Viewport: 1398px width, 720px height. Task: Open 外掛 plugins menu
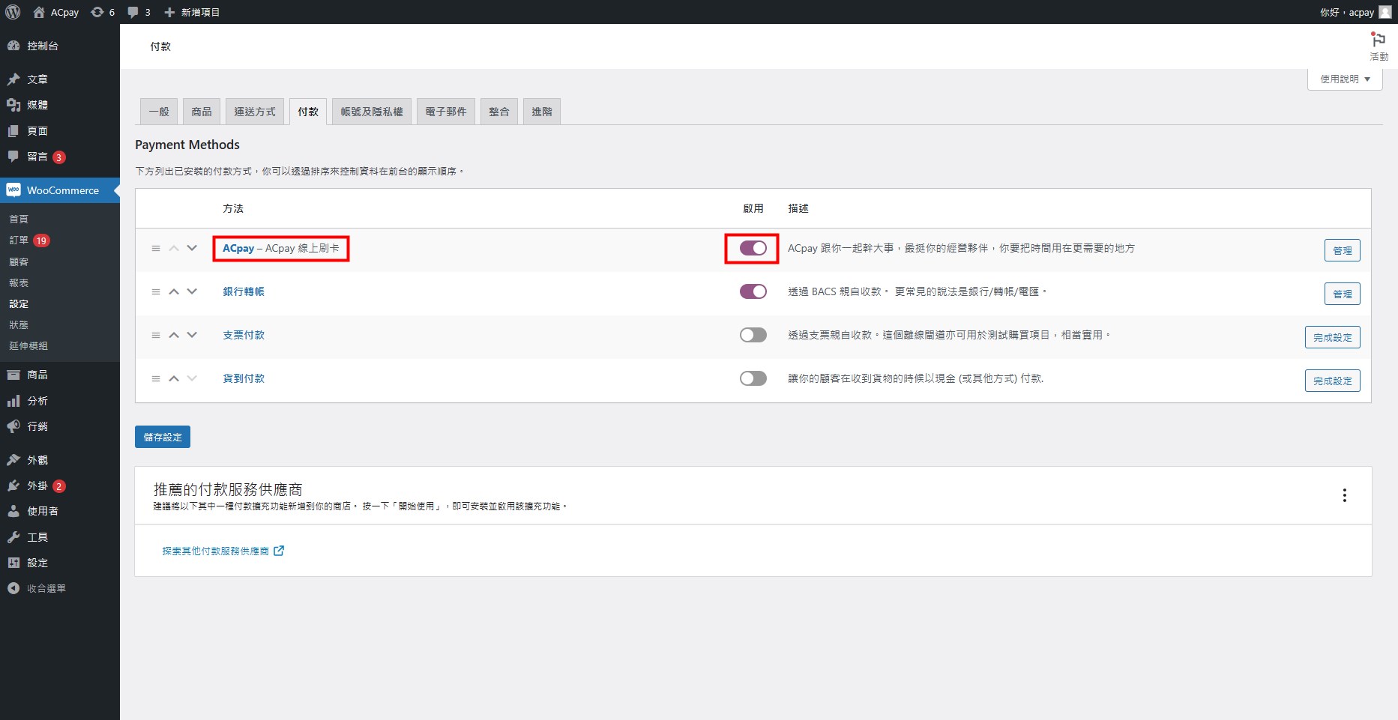tap(60, 485)
